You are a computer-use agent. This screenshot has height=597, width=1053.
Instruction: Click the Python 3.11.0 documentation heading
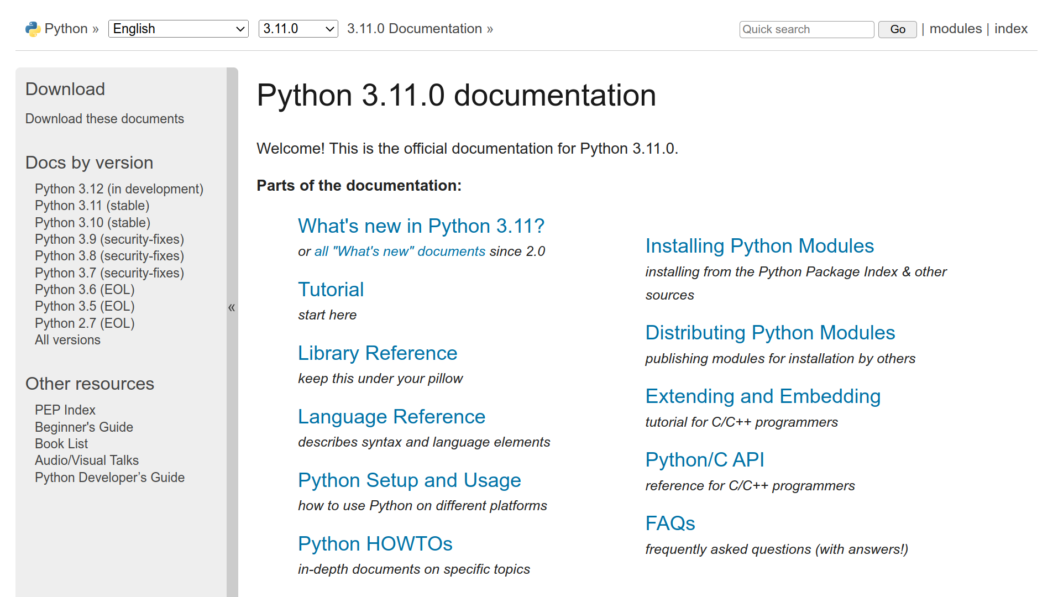pos(456,95)
